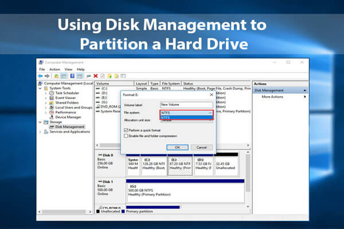Screen dimensions: 344x229
Task: Select the System Tools icon in tree
Action: 46,88
